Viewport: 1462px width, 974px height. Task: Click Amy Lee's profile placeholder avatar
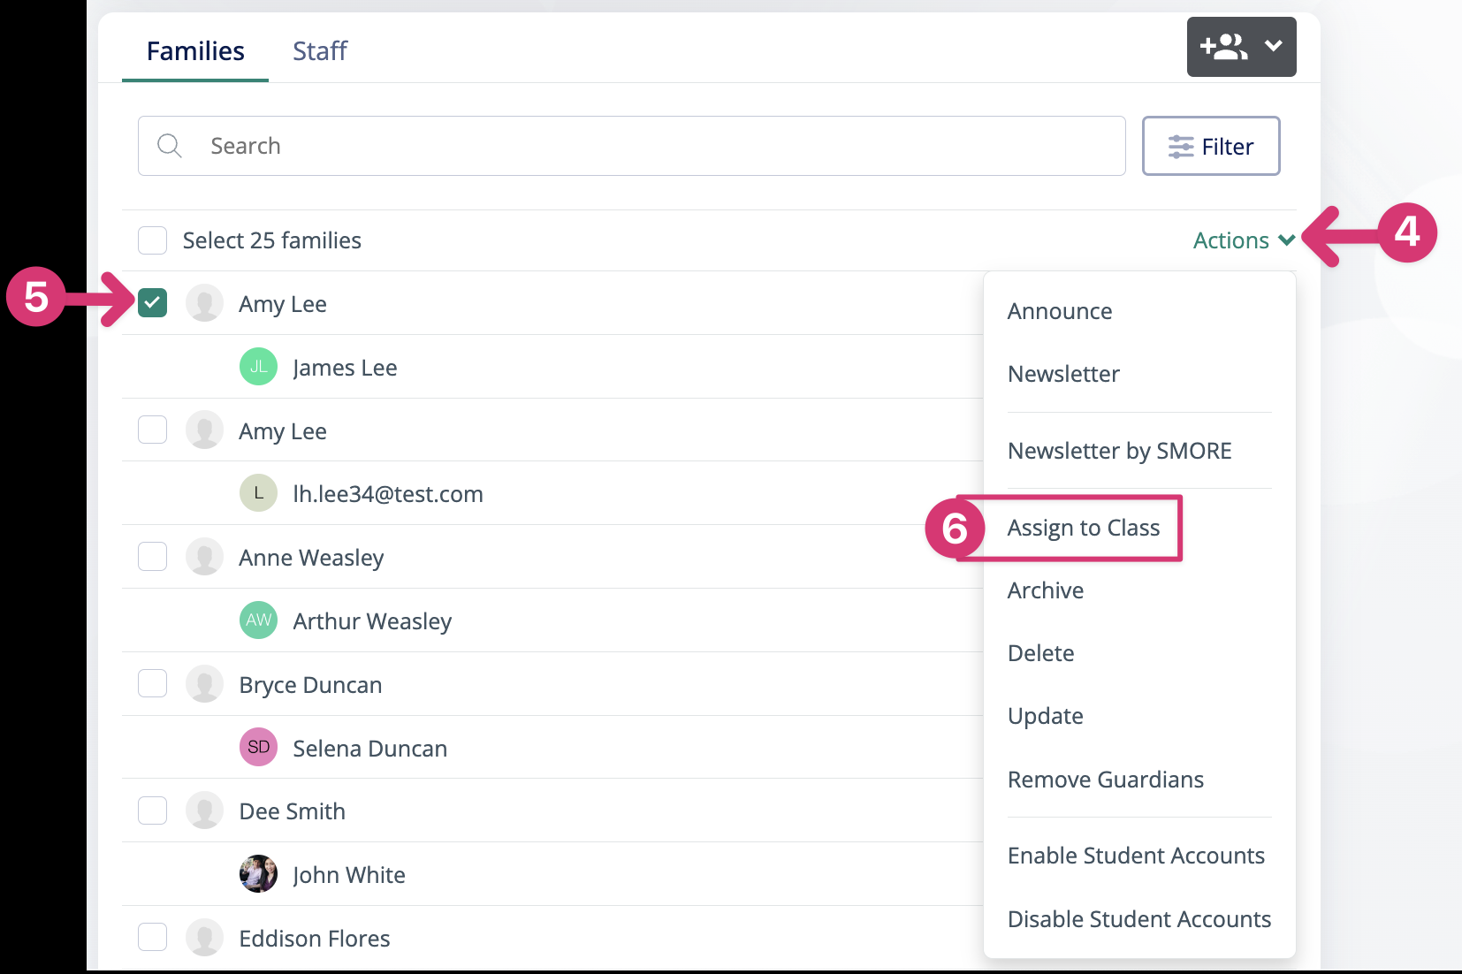[204, 302]
